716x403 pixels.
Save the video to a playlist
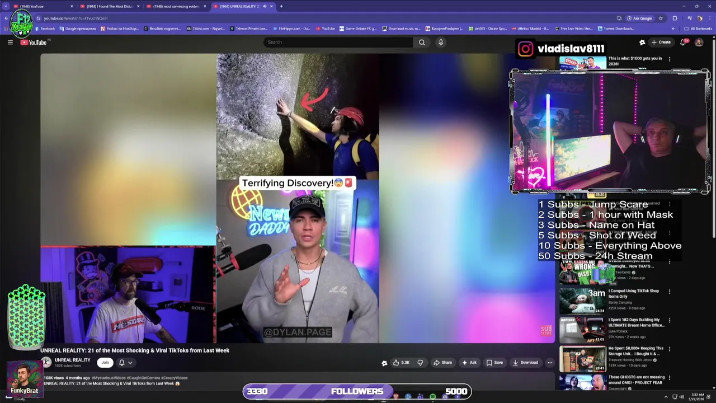(494, 363)
